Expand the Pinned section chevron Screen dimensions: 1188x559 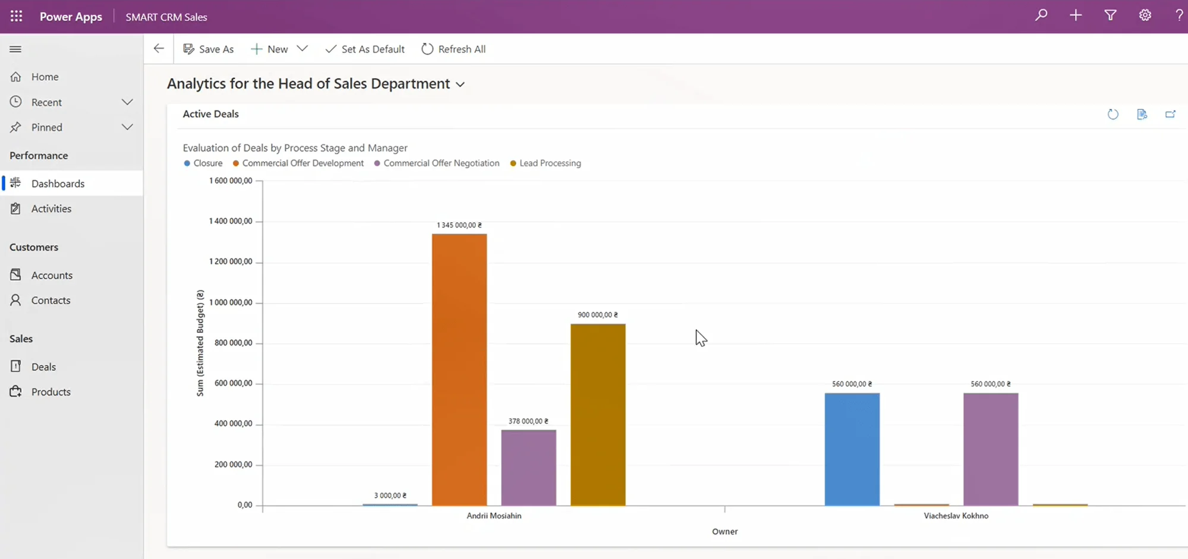click(x=127, y=127)
